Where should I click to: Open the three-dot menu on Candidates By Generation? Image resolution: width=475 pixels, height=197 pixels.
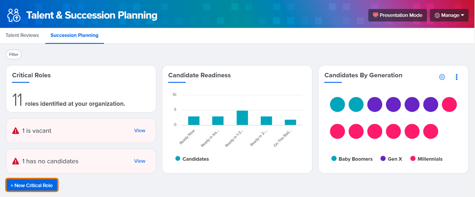pos(456,77)
